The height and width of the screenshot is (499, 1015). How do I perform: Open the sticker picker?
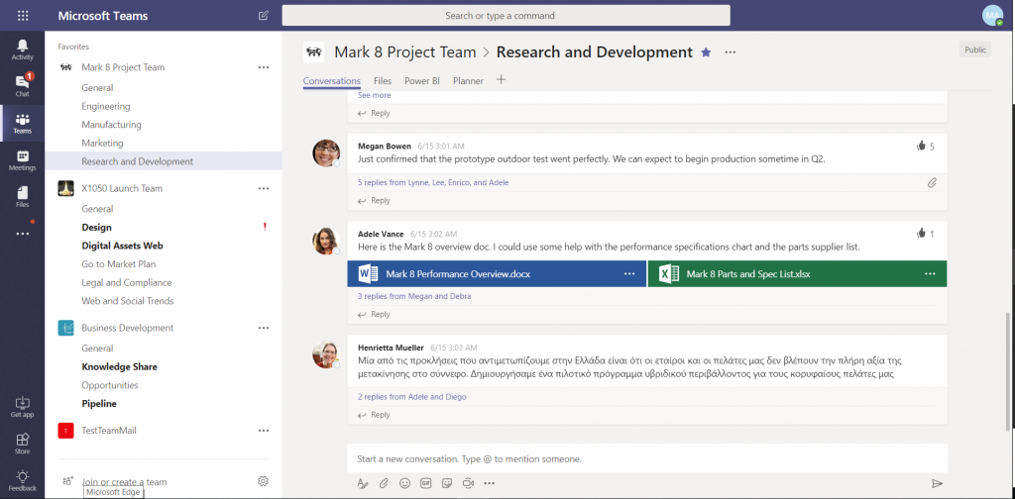point(447,483)
